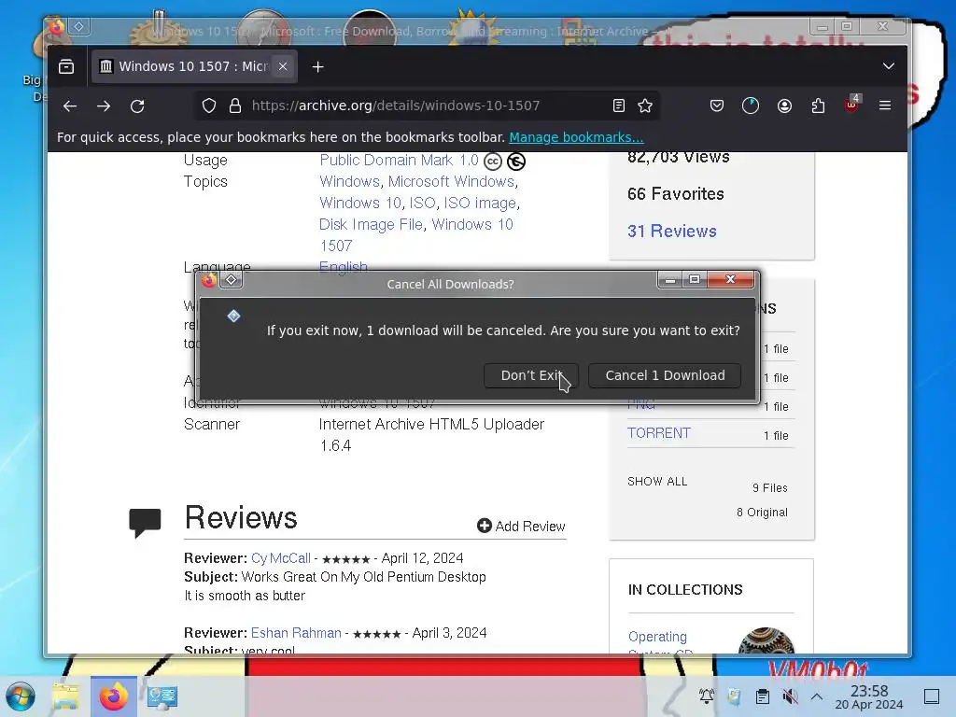This screenshot has height=717, width=956.
Task: Open Windows Start menu button
Action: tap(21, 696)
